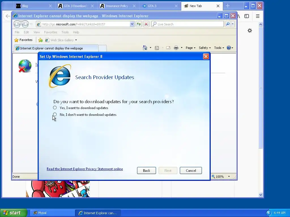Image resolution: width=290 pixels, height=217 pixels.
Task: Click the Back button in setup dialog
Action: (x=146, y=170)
